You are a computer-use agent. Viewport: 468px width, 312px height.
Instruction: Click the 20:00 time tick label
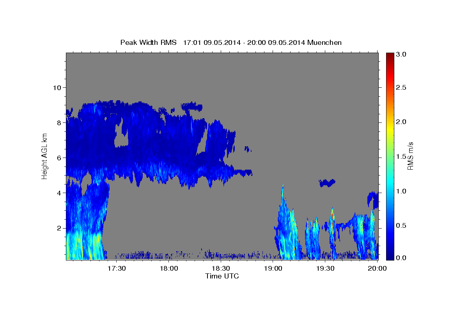pyautogui.click(x=377, y=269)
